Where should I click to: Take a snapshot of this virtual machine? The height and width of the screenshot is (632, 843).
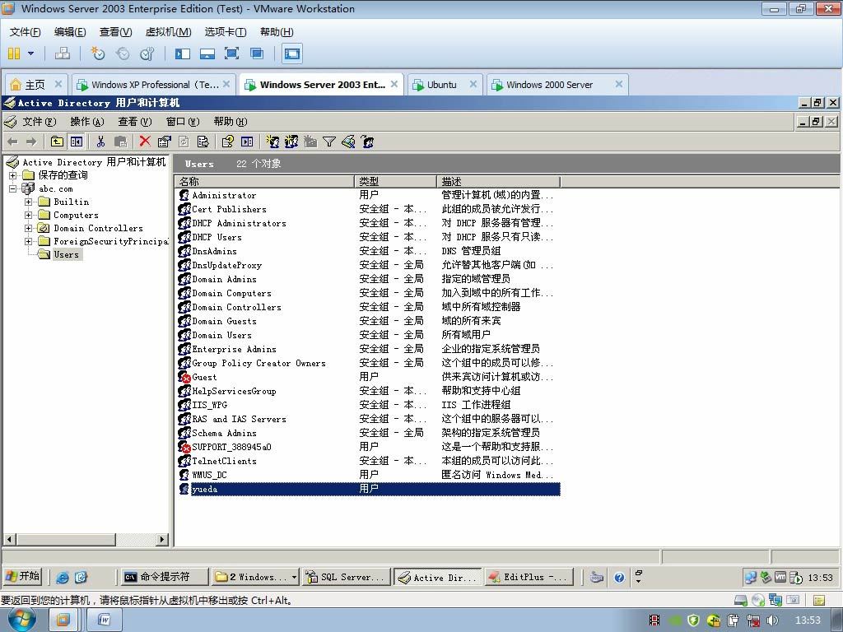point(98,53)
